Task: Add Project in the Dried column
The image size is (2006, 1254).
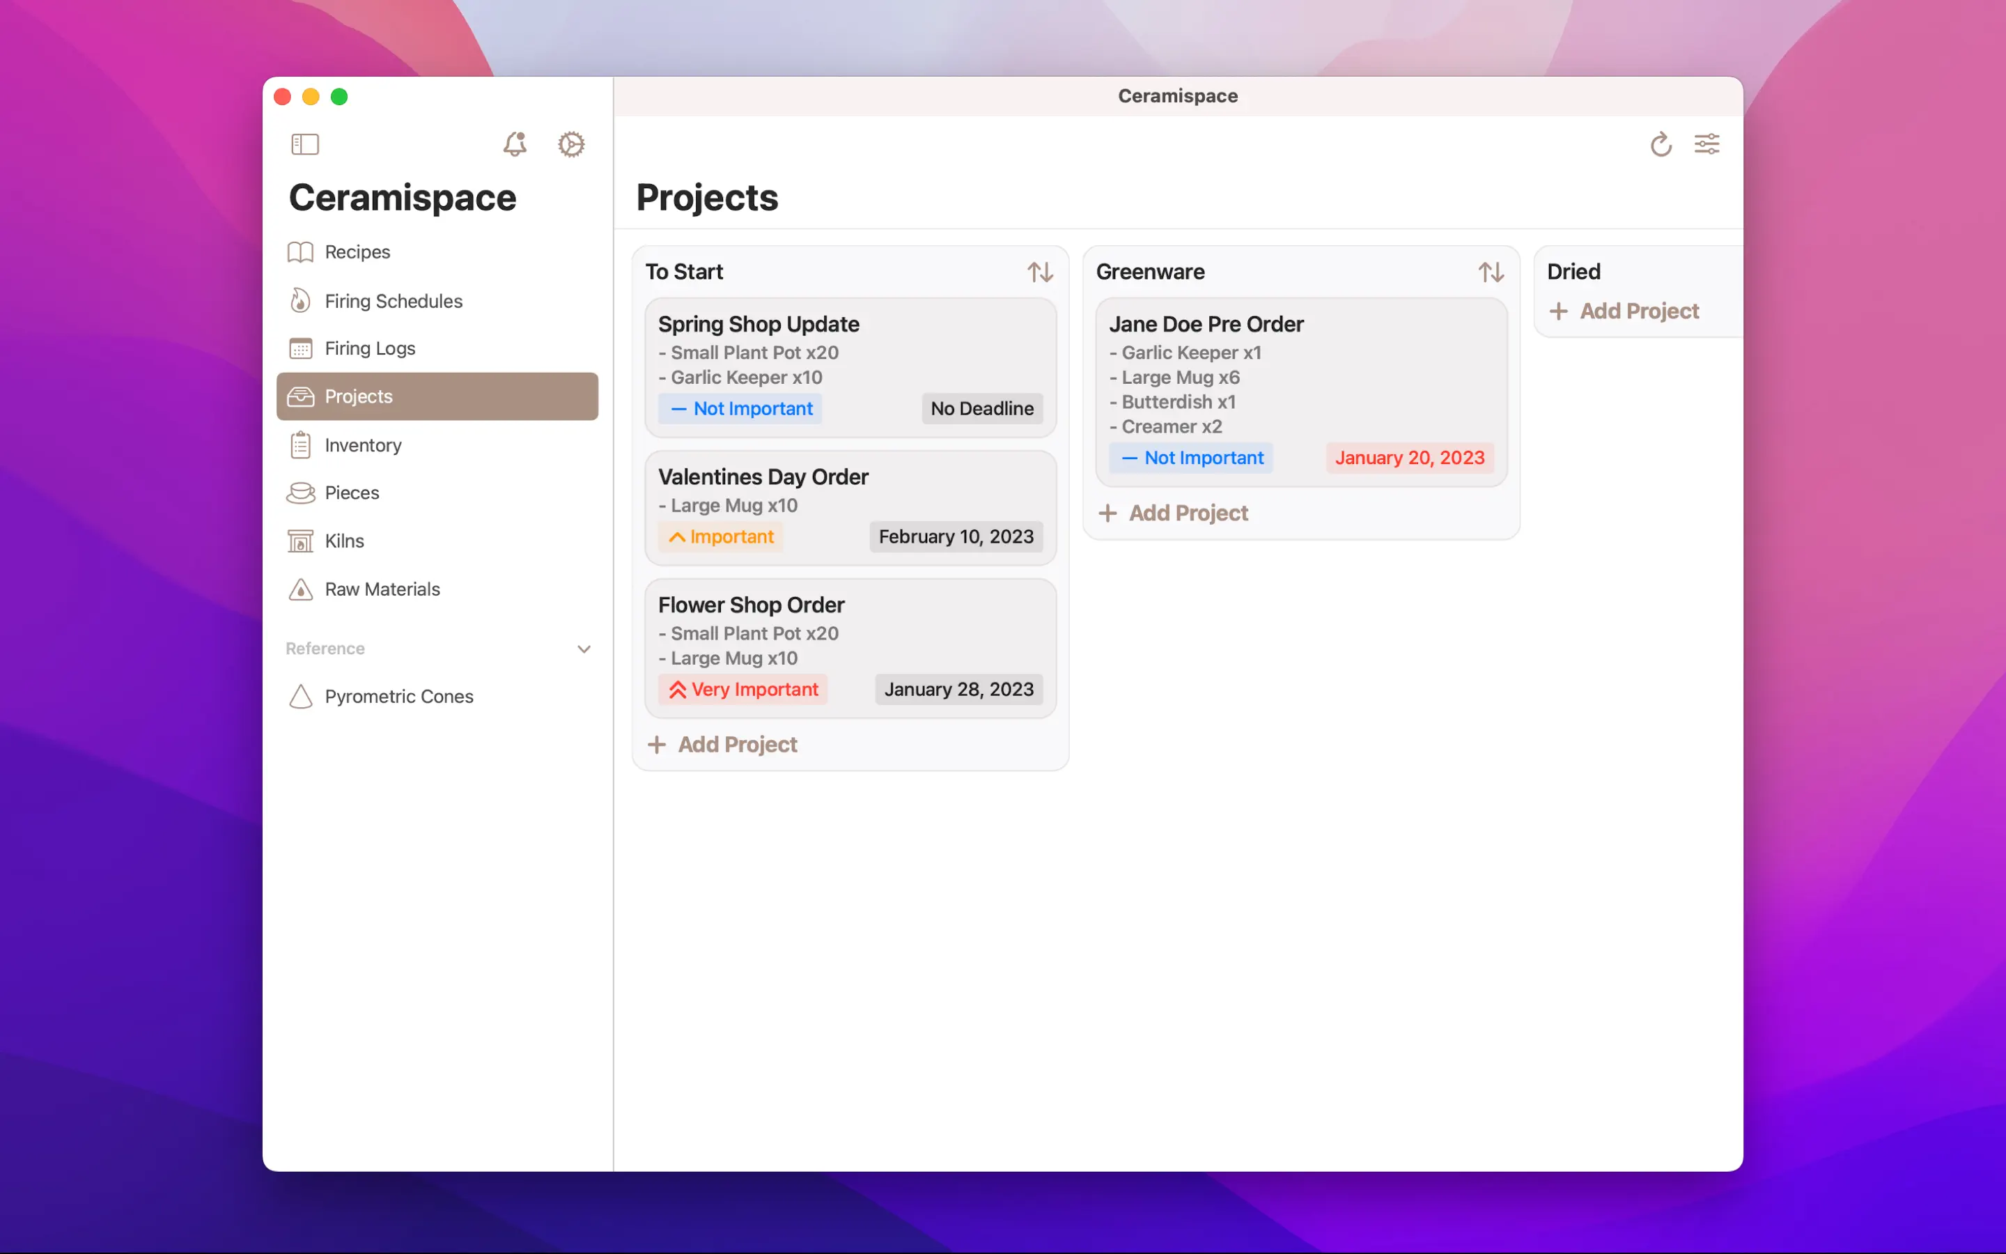Action: [1625, 311]
